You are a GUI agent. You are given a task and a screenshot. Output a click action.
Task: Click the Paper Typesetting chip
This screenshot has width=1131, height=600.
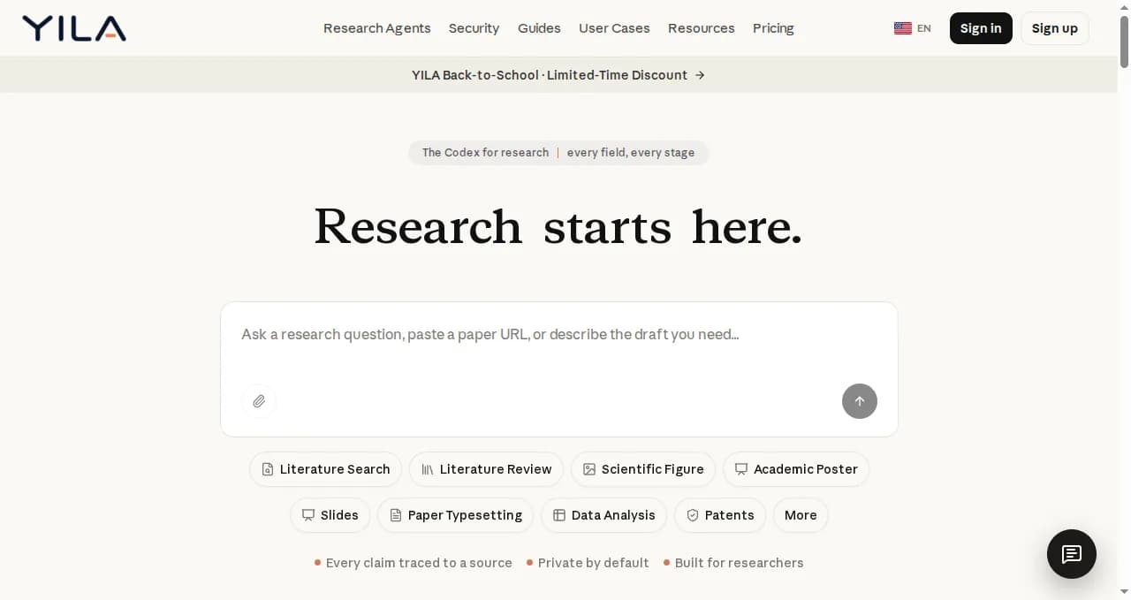click(455, 515)
